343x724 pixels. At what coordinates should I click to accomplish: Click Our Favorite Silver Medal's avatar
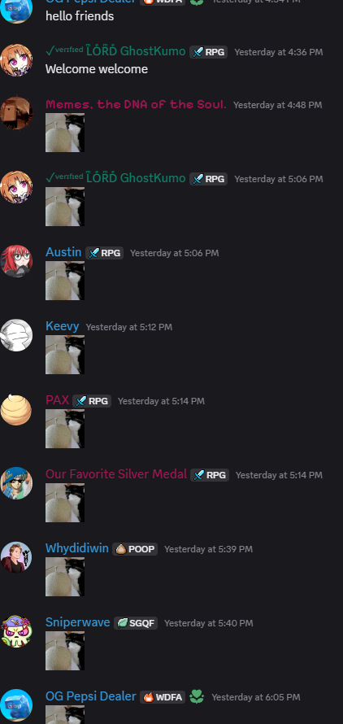(x=16, y=483)
